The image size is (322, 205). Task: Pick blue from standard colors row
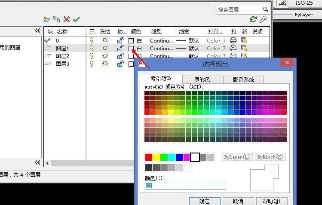tap(179, 157)
